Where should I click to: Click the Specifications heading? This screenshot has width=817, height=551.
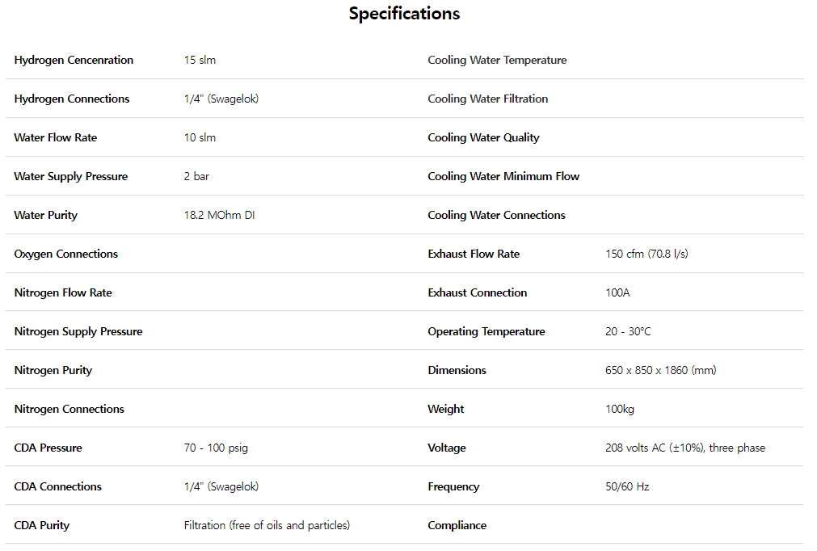404,14
